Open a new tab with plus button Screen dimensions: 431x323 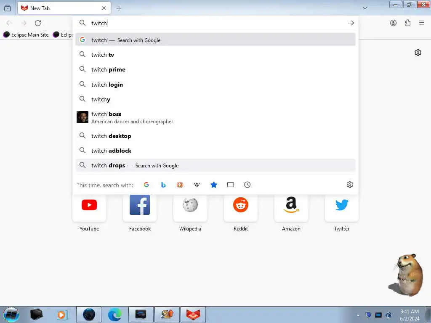coord(119,8)
